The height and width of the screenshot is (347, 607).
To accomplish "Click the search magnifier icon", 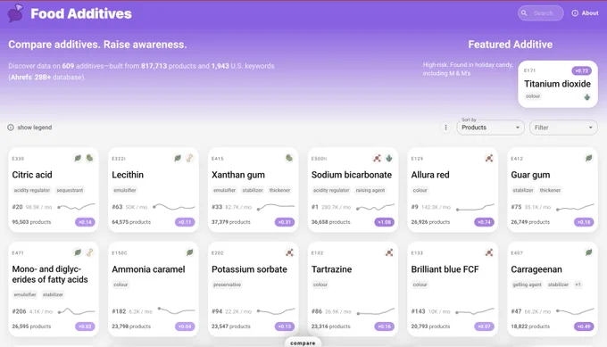I will [524, 13].
